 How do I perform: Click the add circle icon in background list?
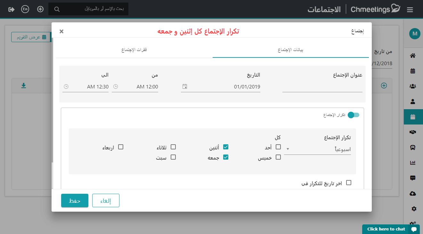click(384, 86)
